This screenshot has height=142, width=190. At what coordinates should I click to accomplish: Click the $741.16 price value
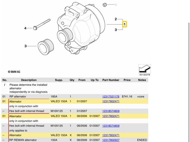coord(127,97)
